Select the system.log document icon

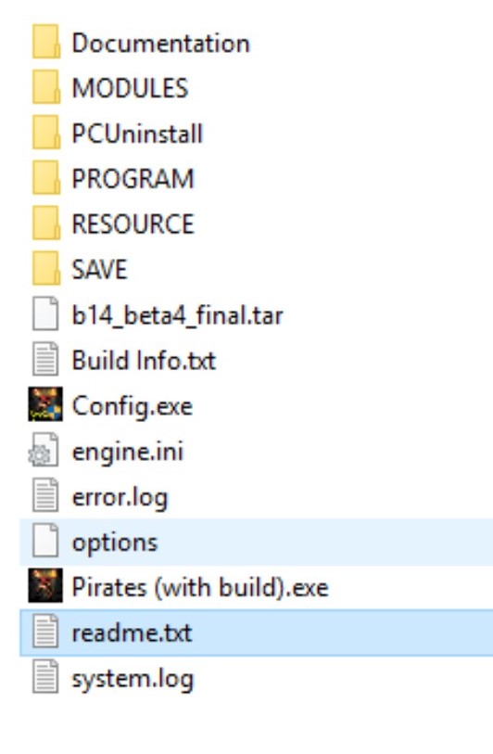[45, 677]
